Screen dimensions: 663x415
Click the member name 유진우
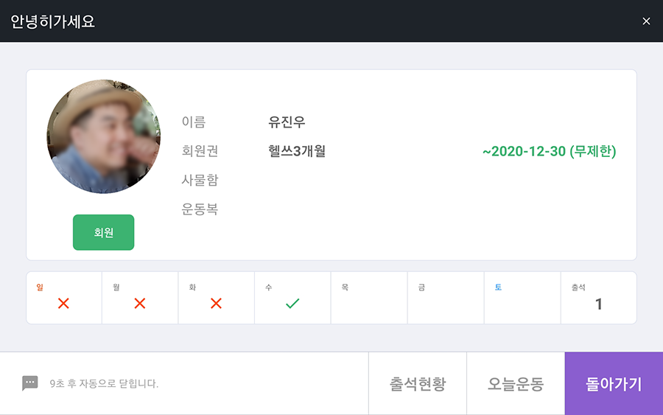[x=287, y=122]
